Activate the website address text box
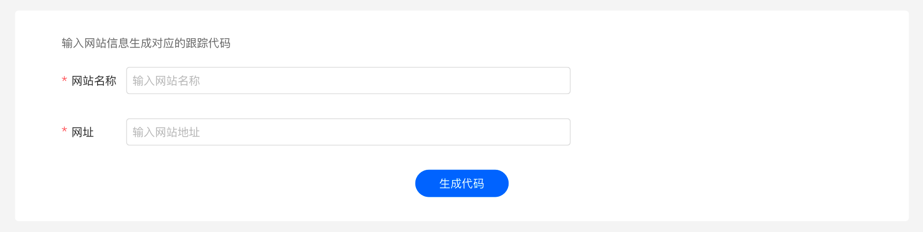 pyautogui.click(x=348, y=132)
